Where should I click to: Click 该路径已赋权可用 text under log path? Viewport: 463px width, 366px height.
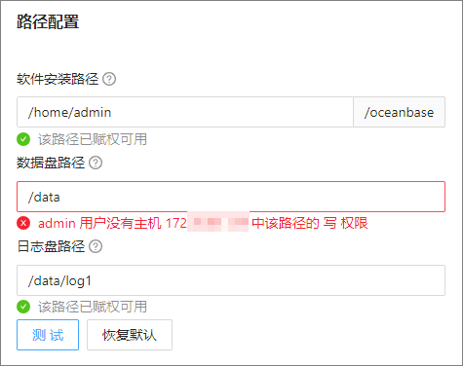point(93,307)
